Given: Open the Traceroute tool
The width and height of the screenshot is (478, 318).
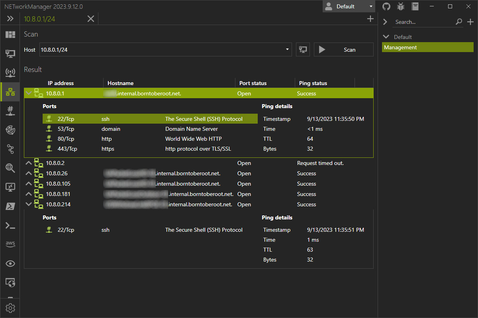Looking at the screenshot, I should (10, 149).
